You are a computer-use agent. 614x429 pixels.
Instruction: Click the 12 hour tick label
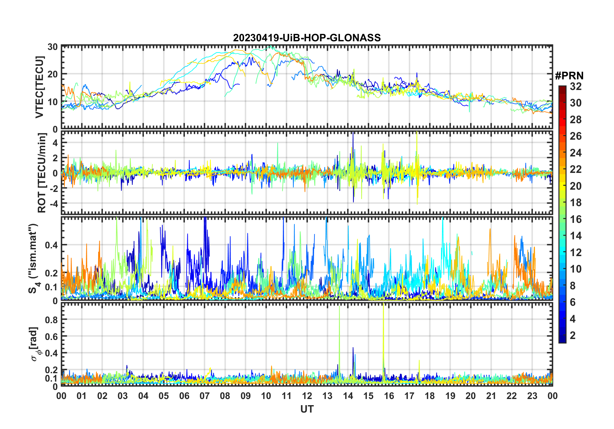point(307,396)
